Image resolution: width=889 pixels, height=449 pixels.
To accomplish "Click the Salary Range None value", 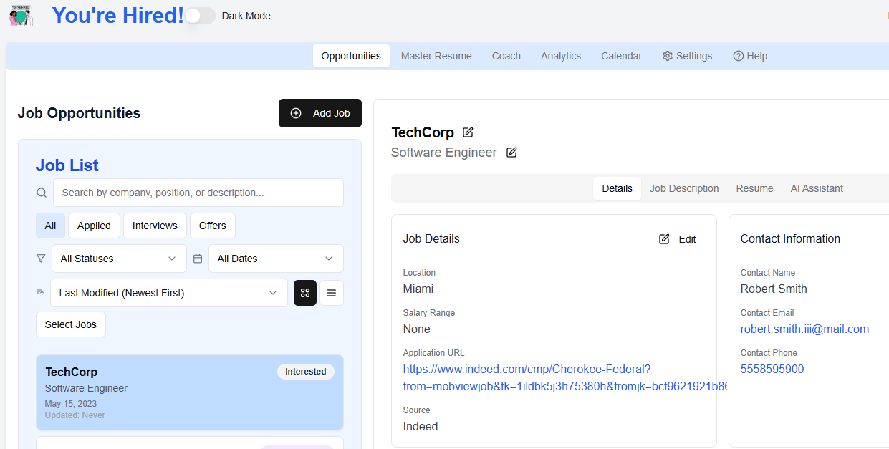I will 417,329.
